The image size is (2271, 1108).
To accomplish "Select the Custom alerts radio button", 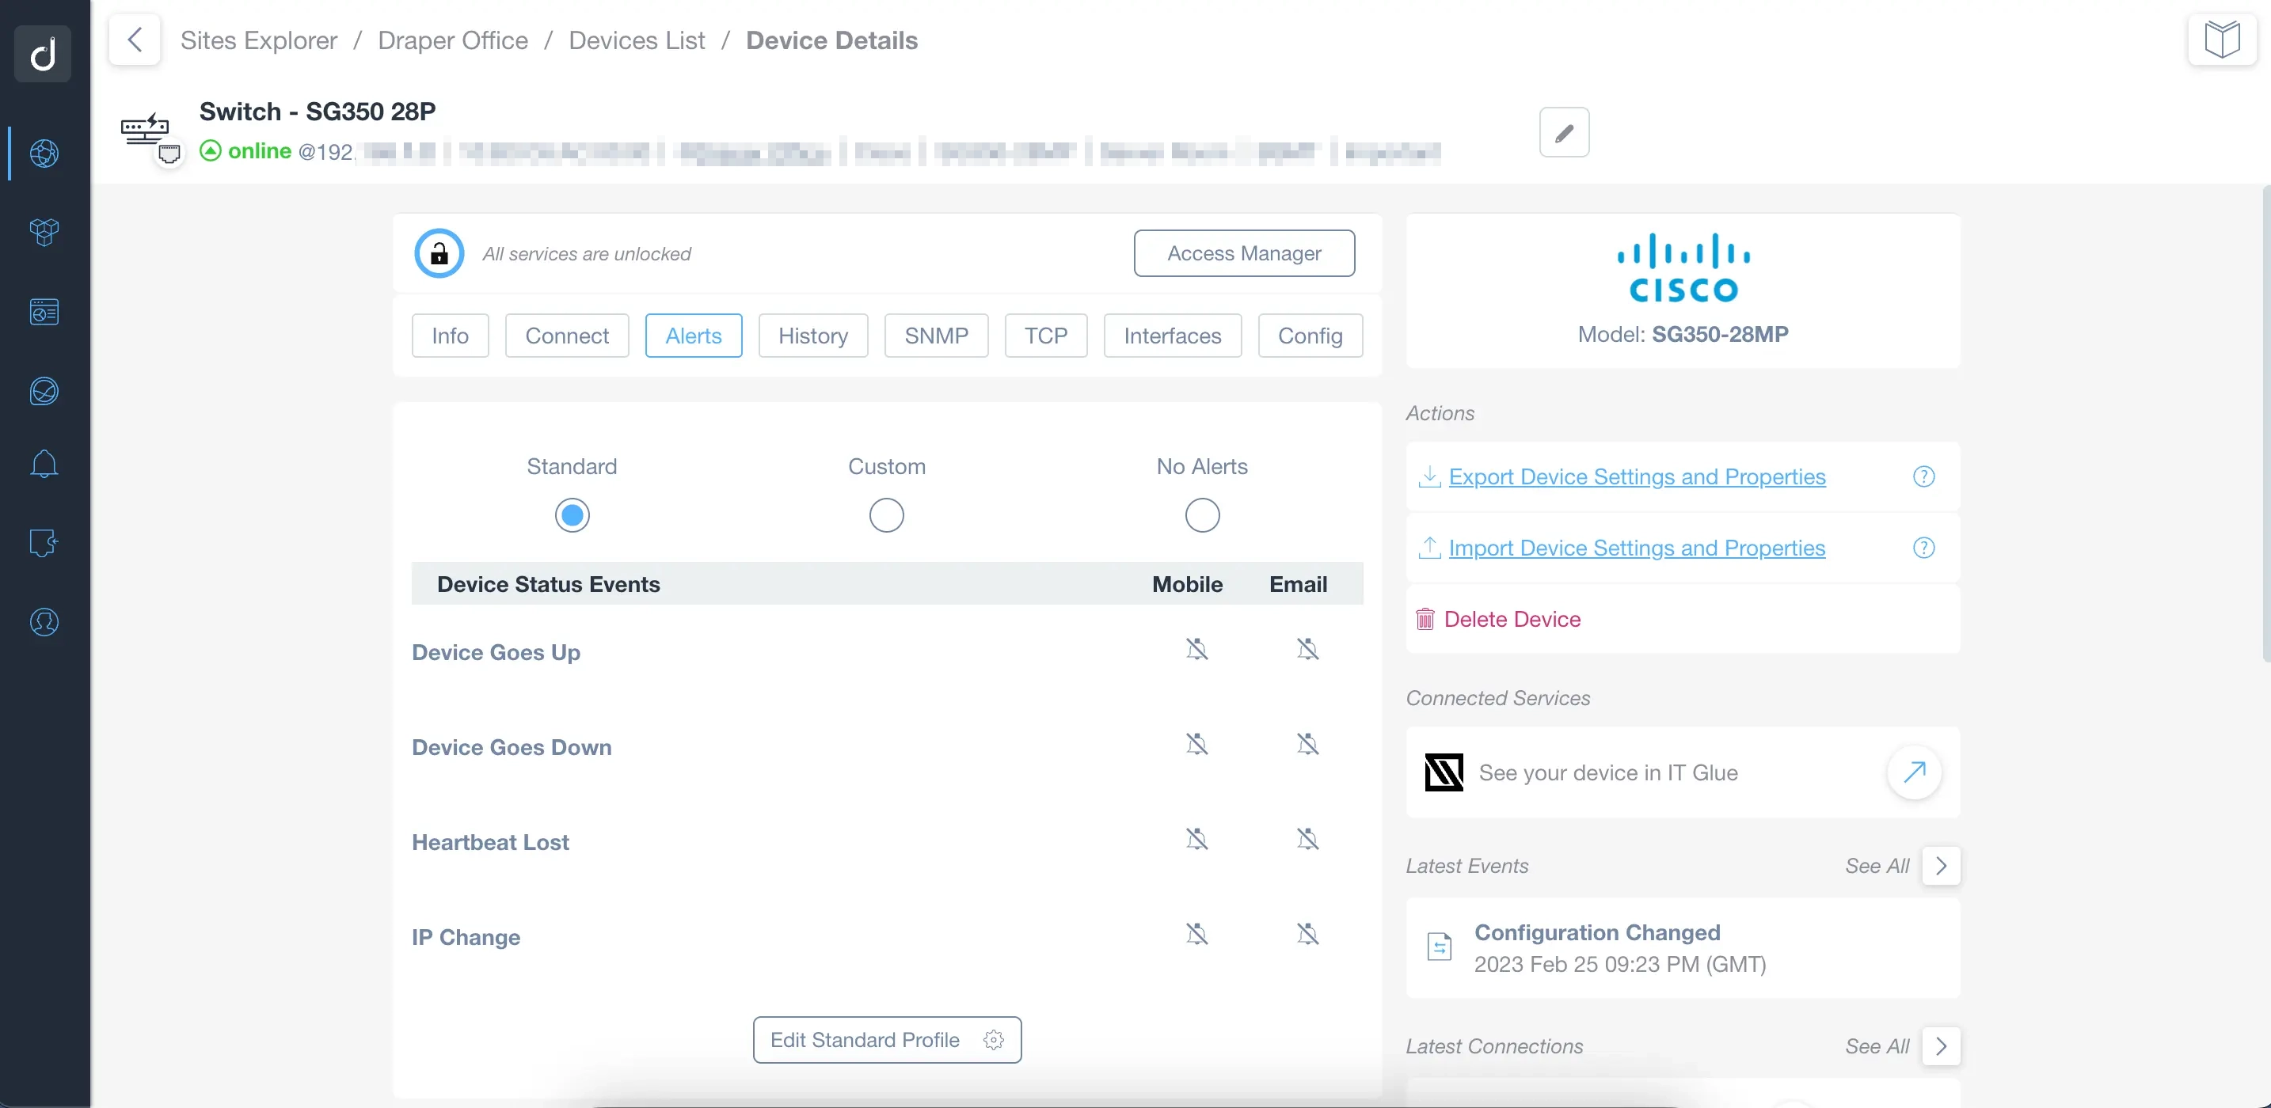I will pos(885,514).
